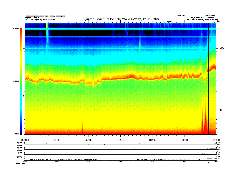Image resolution: width=233 pixels, height=180 pixels.
Task: Click the "100" frequency axis label
Action: coord(221,49)
